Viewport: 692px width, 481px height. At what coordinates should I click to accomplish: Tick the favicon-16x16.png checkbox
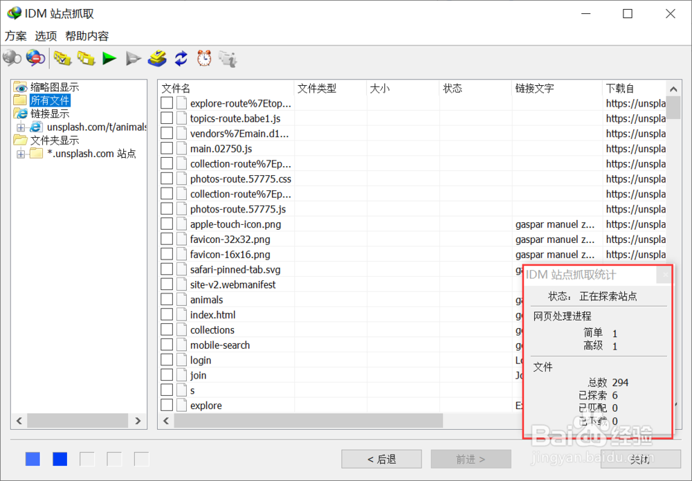pyautogui.click(x=167, y=254)
